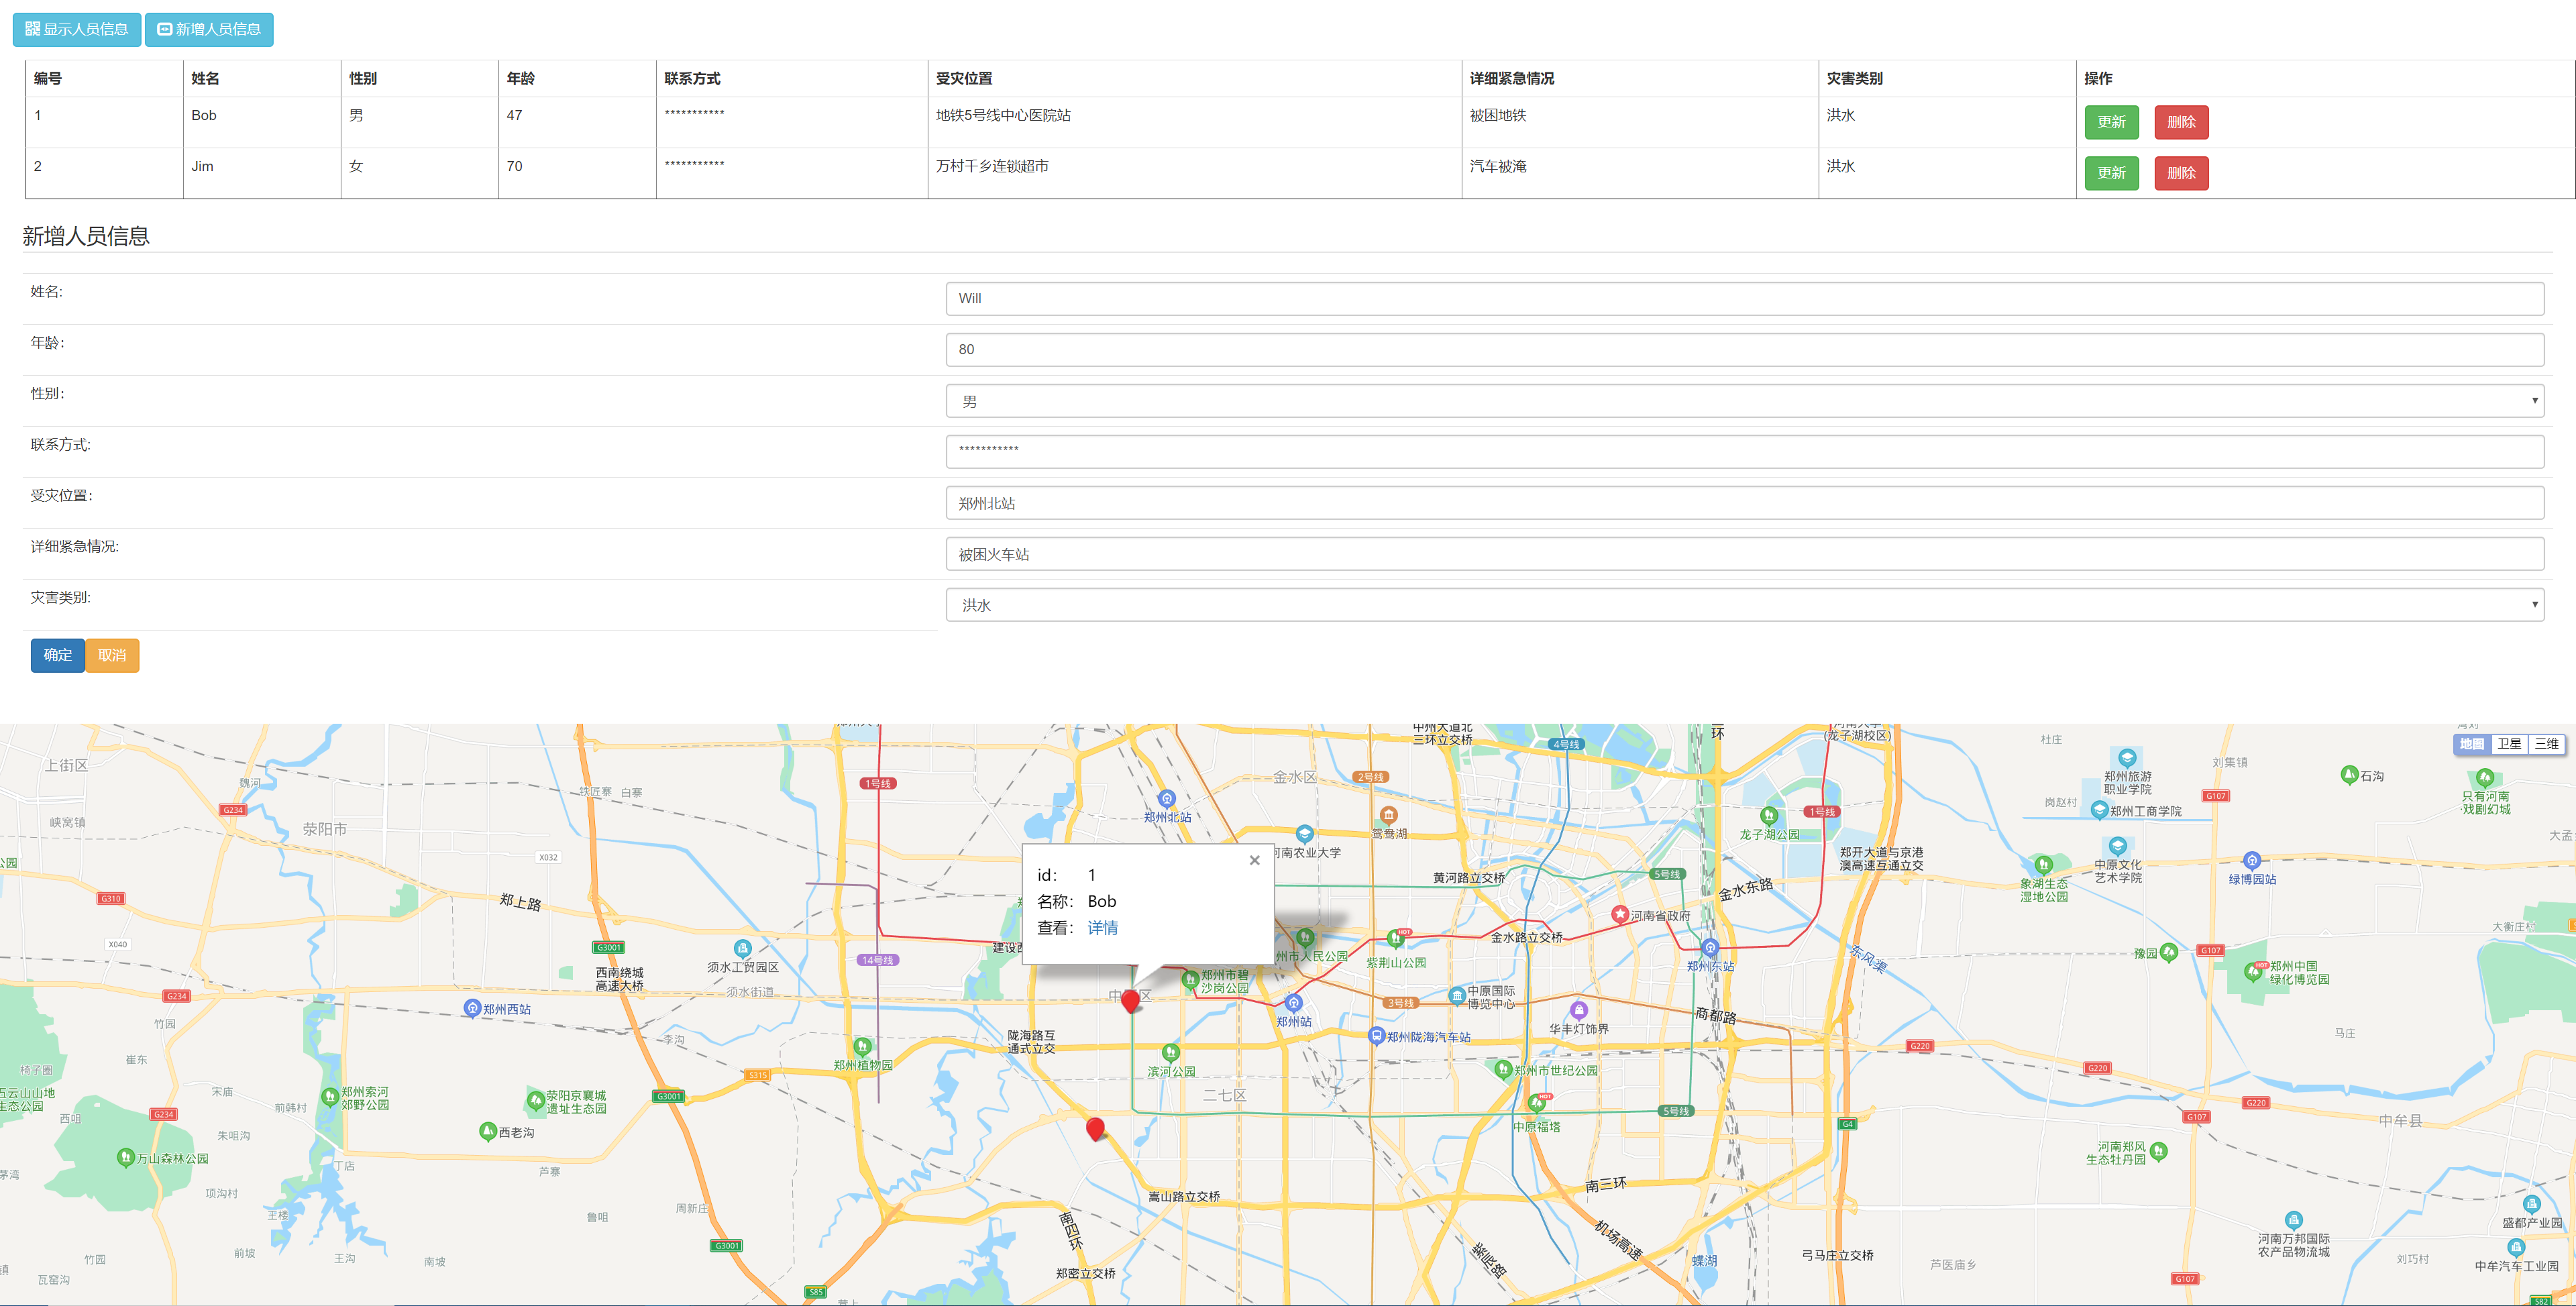Click 删除 button for Jim's row

coord(2181,173)
